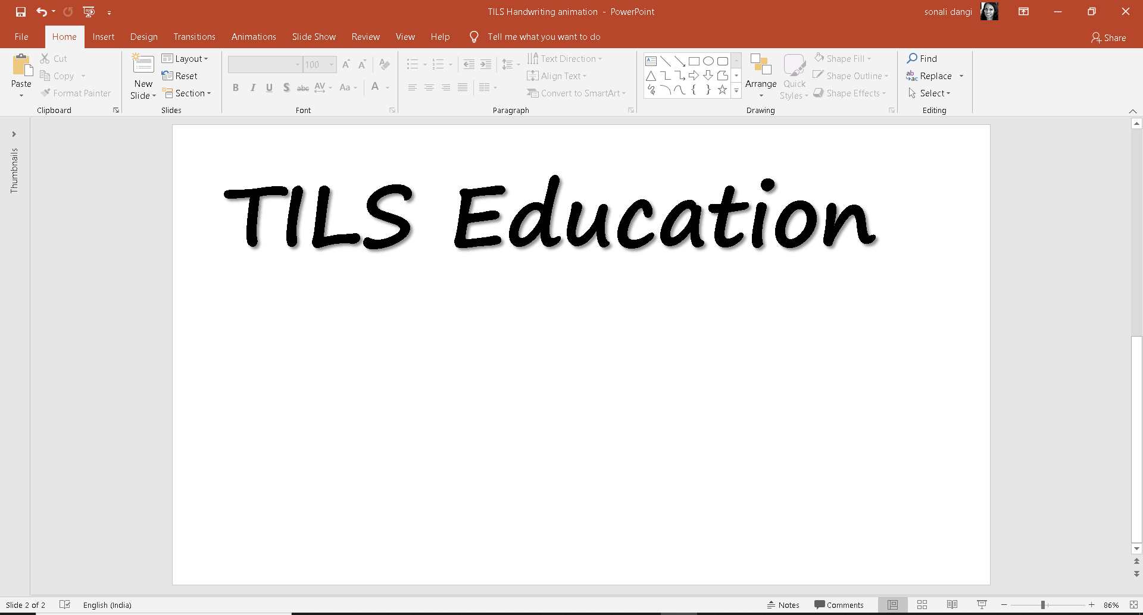The image size is (1143, 615).
Task: Select the Oval shape tool
Action: click(x=708, y=61)
